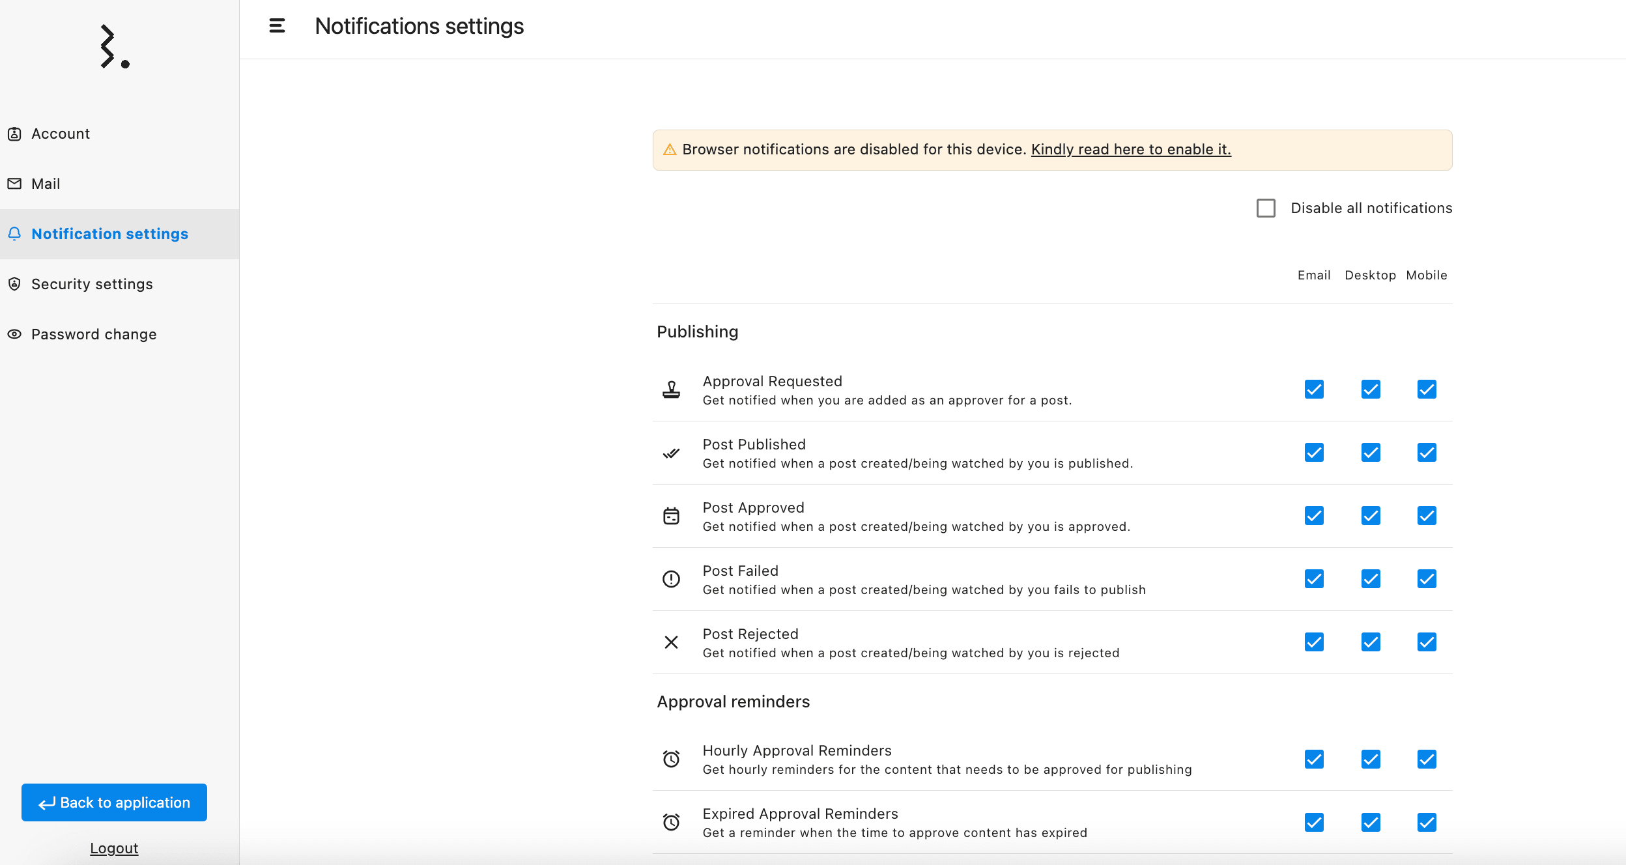This screenshot has width=1626, height=865.
Task: Click the Post Failed alert icon
Action: click(672, 579)
